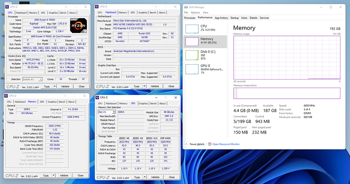
Task: Click the DRAM Frequency 3200.5 MHz field
Action: click(54, 126)
